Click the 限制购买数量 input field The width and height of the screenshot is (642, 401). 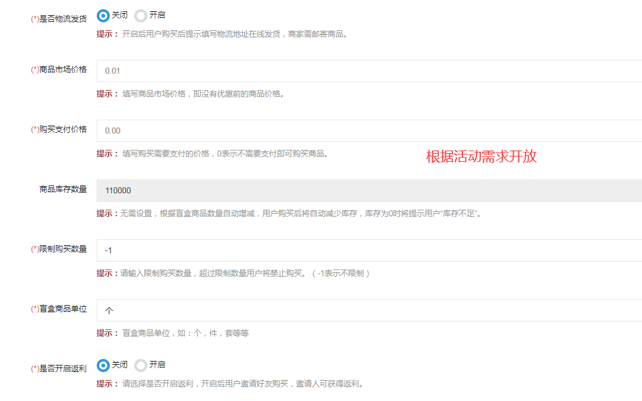369,250
